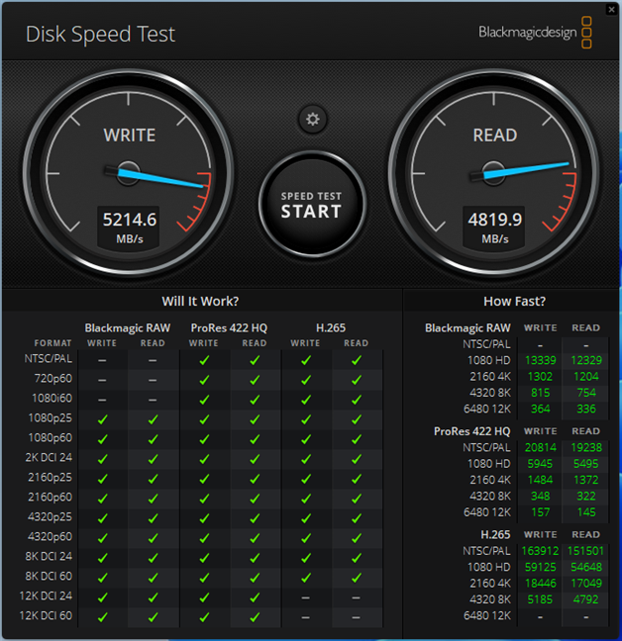Click the NTSC/PAL ProRes 422 HQ write checkmark
Viewport: 622px width, 641px height.
pyautogui.click(x=204, y=360)
